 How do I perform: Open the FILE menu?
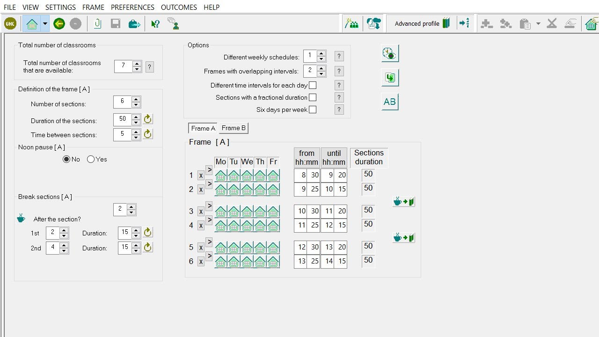[10, 7]
